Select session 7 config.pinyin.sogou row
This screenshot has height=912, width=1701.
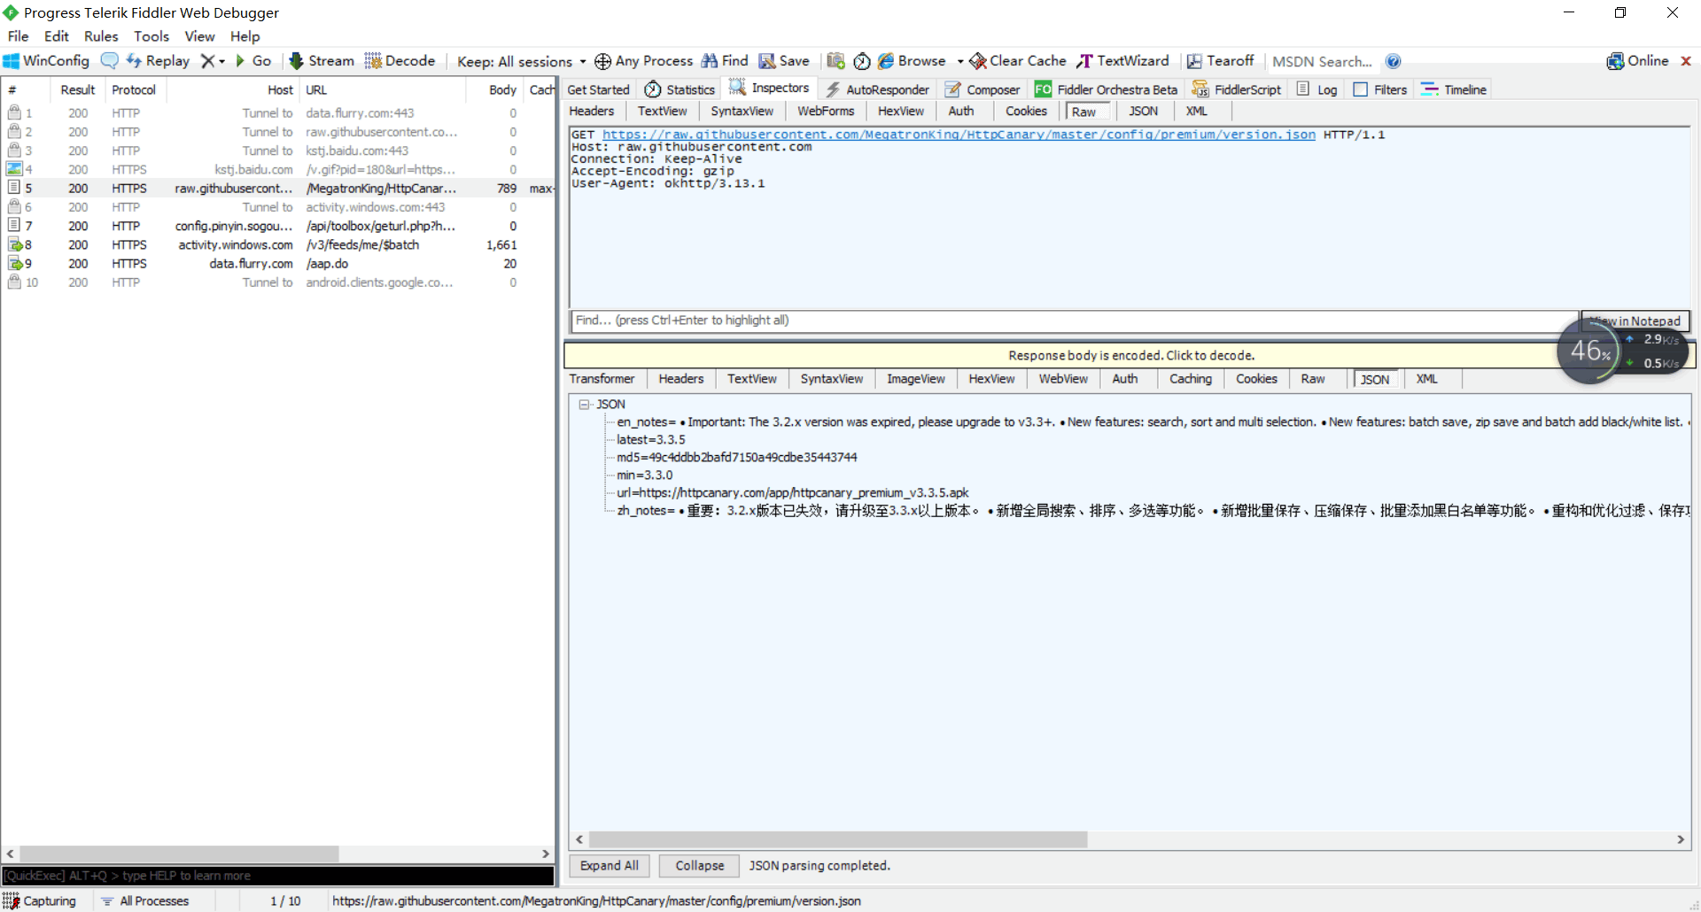(x=278, y=226)
